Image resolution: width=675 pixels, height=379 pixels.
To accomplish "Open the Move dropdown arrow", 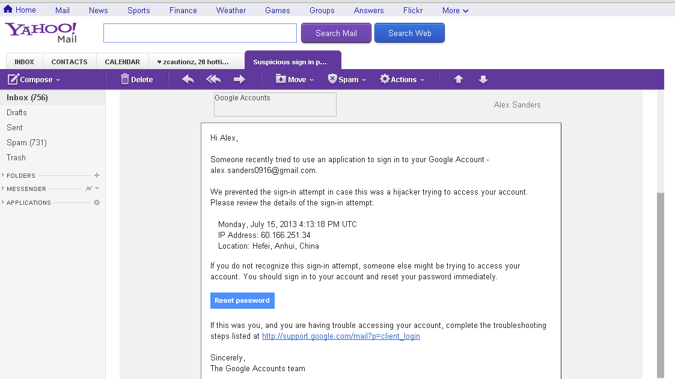I will (x=312, y=80).
